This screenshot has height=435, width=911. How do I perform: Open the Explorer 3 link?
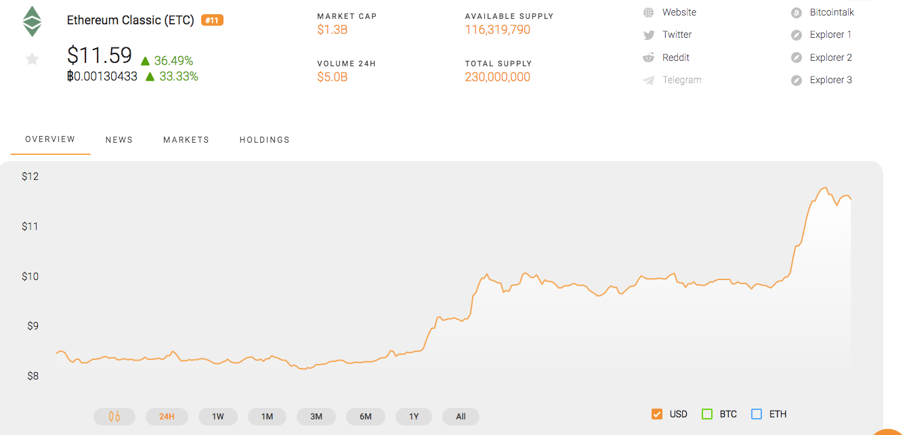pos(830,80)
